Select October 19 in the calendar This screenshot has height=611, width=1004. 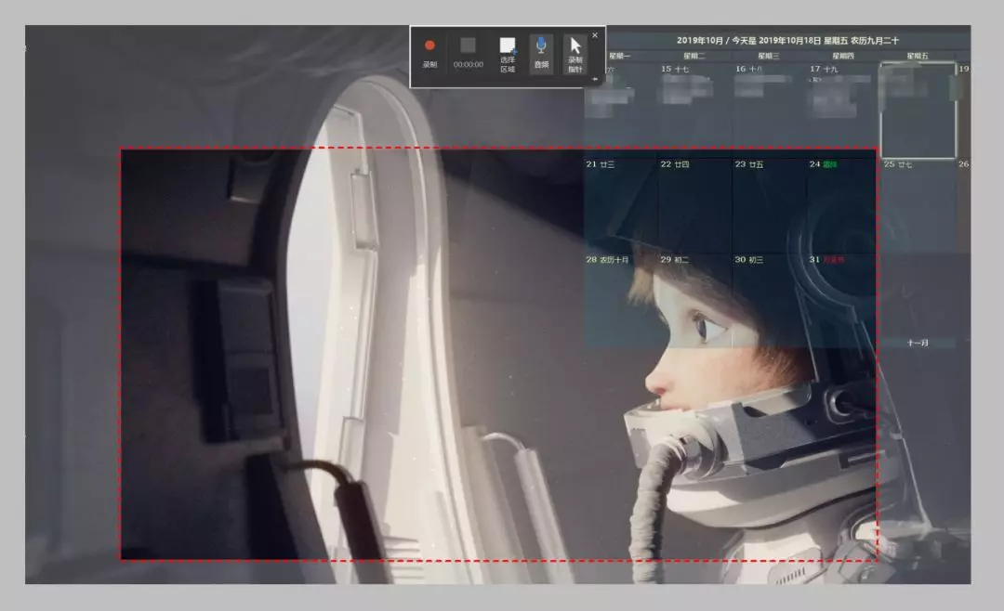[964, 109]
